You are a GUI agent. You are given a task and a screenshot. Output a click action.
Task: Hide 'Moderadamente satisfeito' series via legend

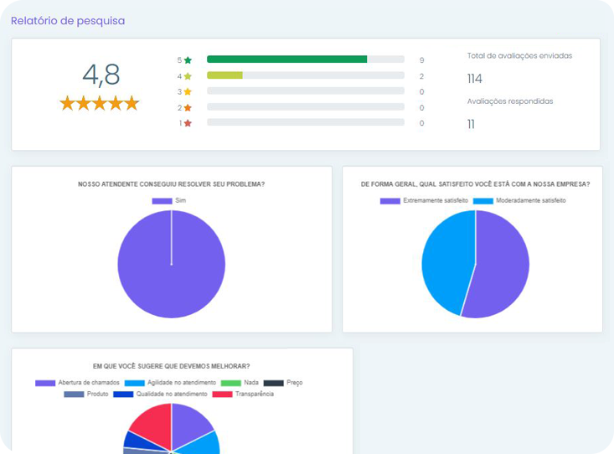point(519,201)
